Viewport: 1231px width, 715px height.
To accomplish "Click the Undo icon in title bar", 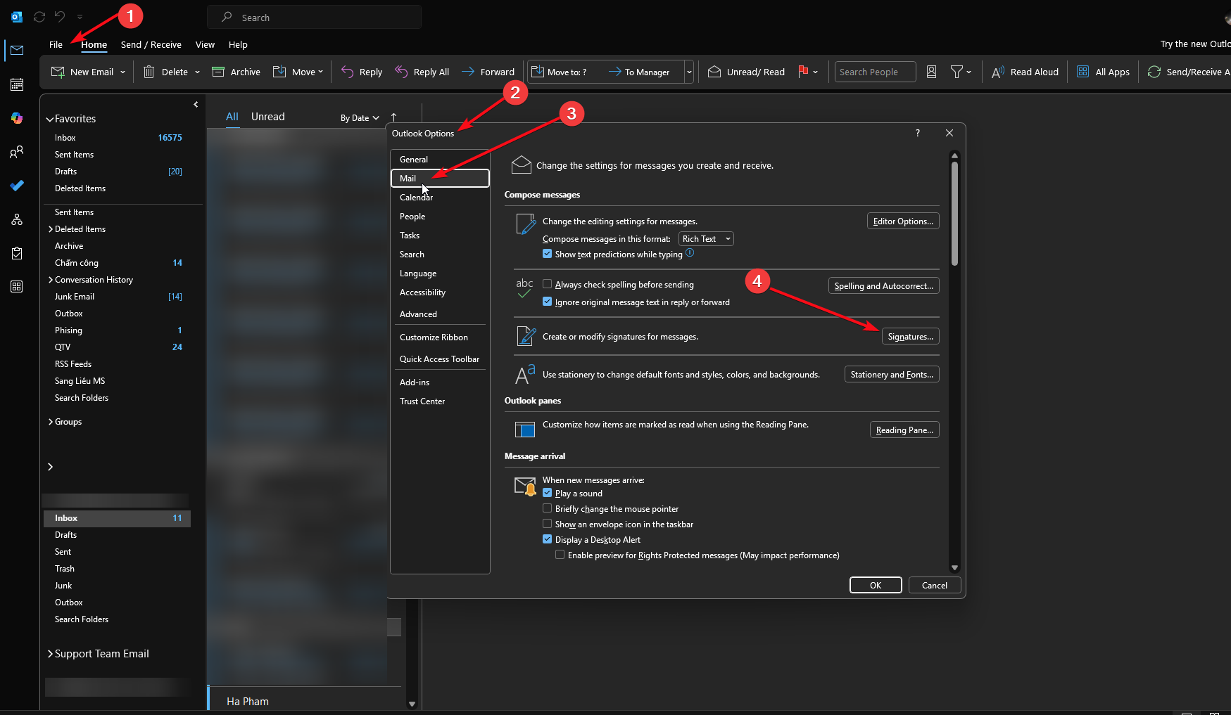I will tap(61, 17).
